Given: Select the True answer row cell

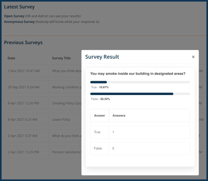Looking at the screenshot, I should (100, 132).
